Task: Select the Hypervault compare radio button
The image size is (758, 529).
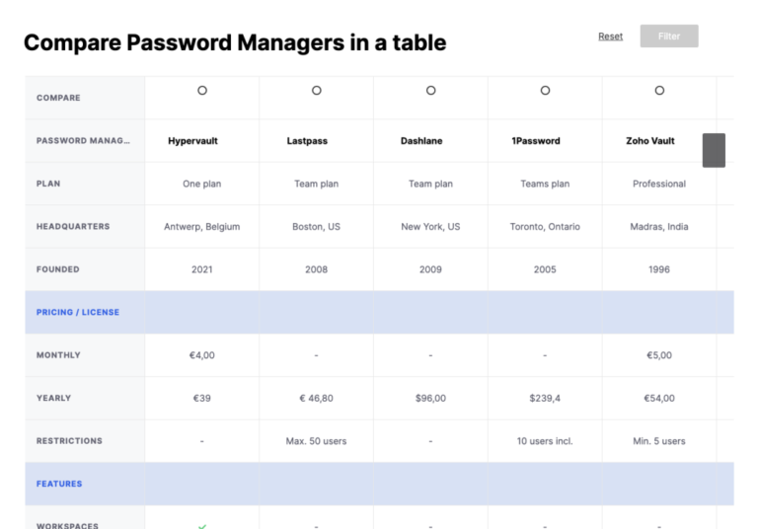Action: (202, 91)
